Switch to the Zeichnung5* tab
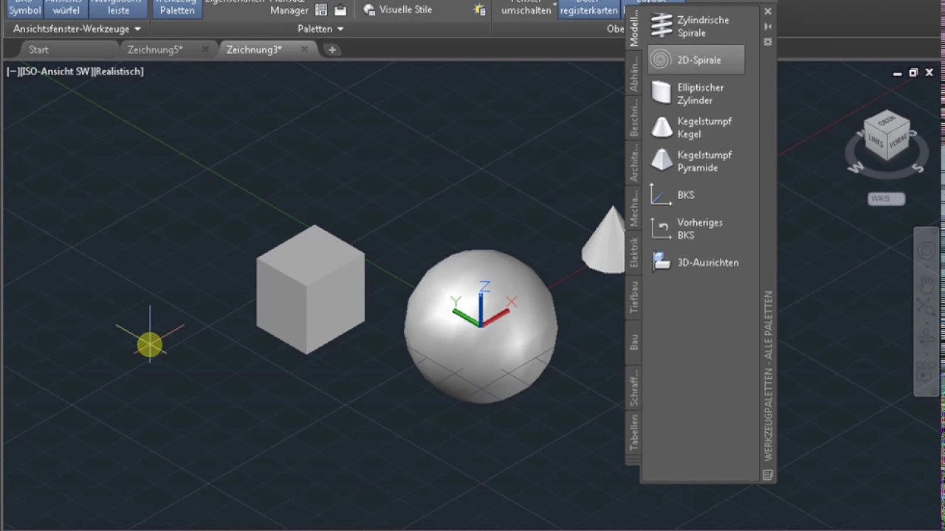 pyautogui.click(x=155, y=49)
